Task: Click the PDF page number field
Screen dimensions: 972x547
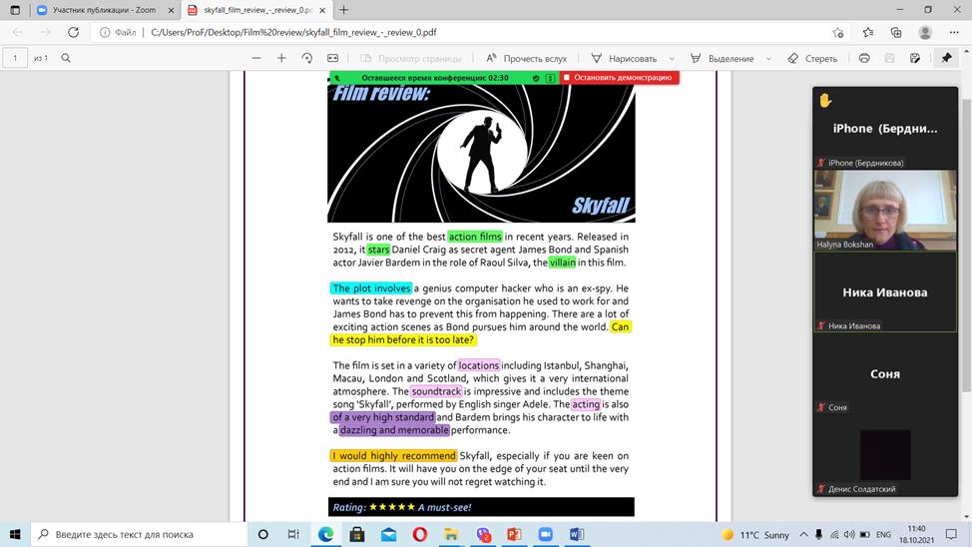Action: [15, 58]
